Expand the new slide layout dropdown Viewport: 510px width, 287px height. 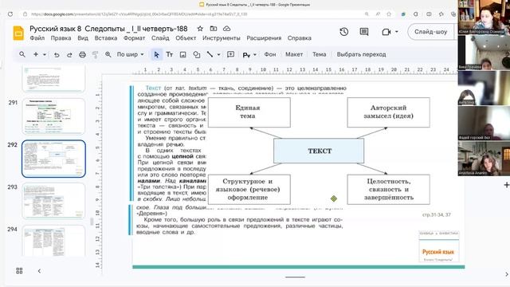[45, 55]
